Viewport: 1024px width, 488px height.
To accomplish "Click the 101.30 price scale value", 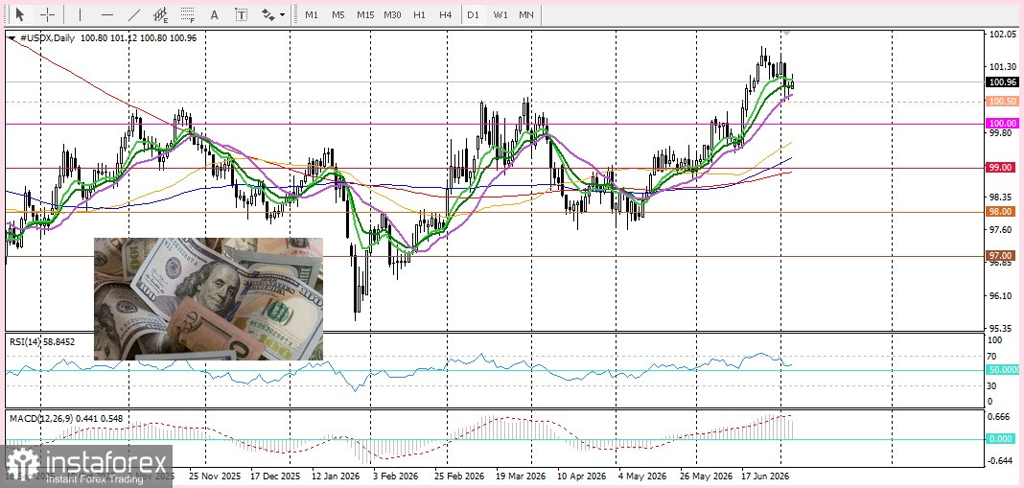I will 1003,67.
